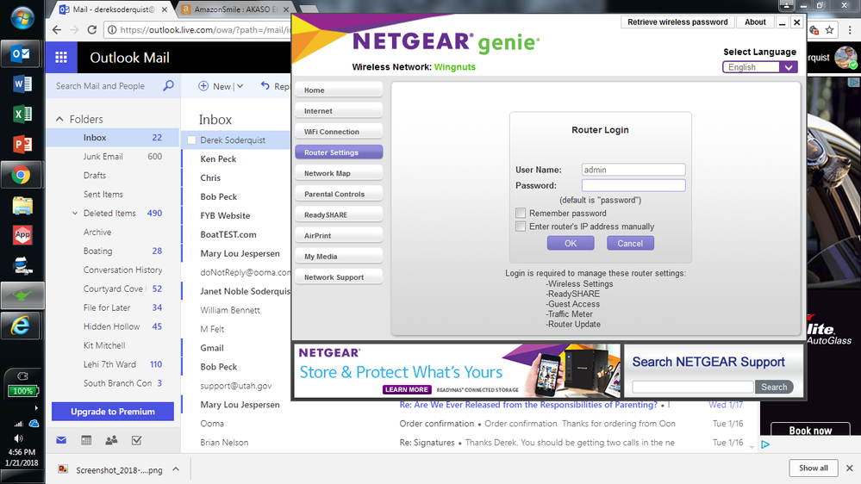The height and width of the screenshot is (484, 861).
Task: Expand the New message dropdown arrow
Action: pyautogui.click(x=240, y=86)
